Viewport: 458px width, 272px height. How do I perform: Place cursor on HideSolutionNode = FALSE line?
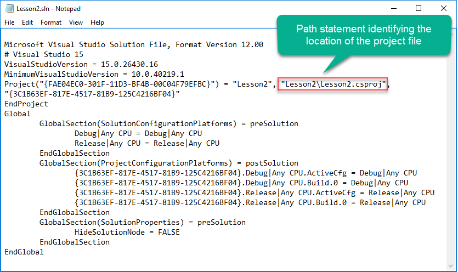[x=127, y=233]
